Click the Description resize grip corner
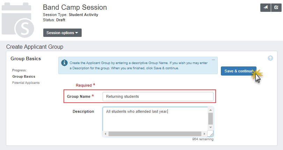The image size is (283, 150). [211, 134]
